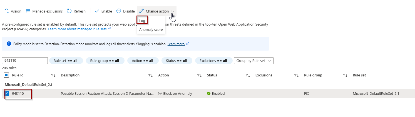Uncheck rule 943110 checkbox
The width and height of the screenshot is (415, 117).
click(7, 93)
